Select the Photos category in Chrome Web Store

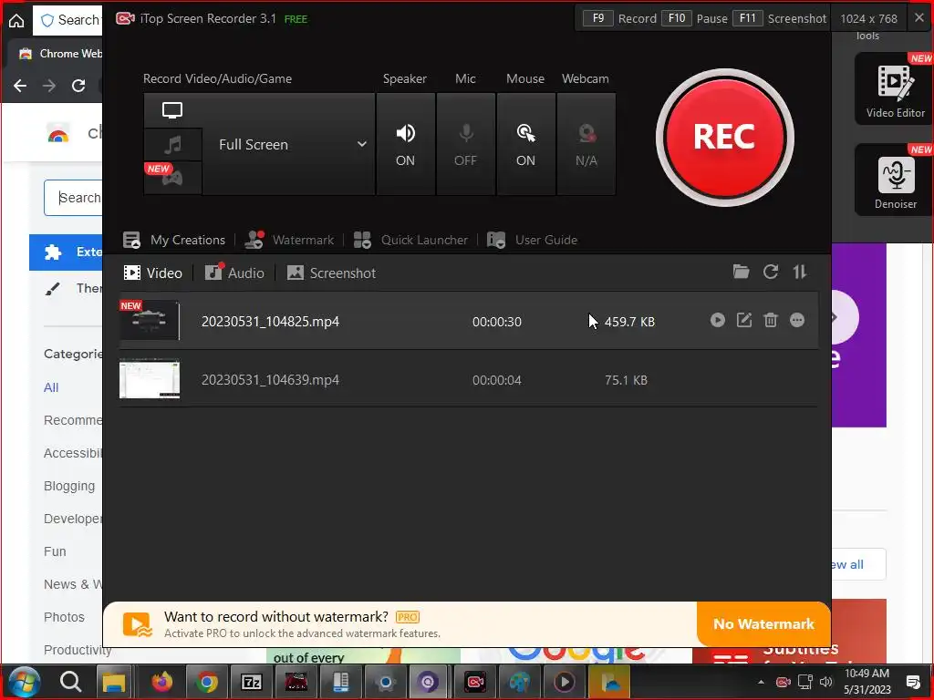[65, 617]
